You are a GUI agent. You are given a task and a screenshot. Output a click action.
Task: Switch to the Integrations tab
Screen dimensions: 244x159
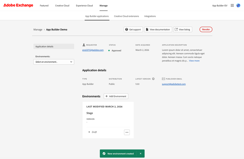point(150,16)
